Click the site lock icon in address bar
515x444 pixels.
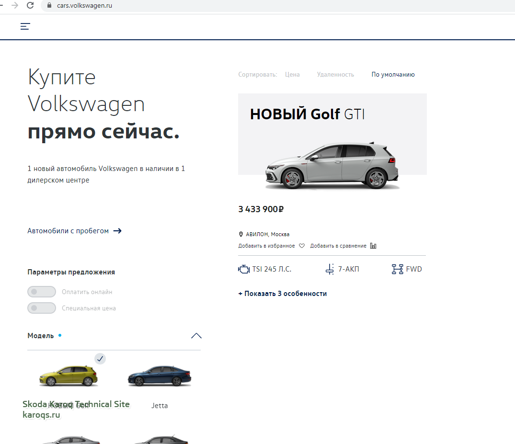(49, 5)
